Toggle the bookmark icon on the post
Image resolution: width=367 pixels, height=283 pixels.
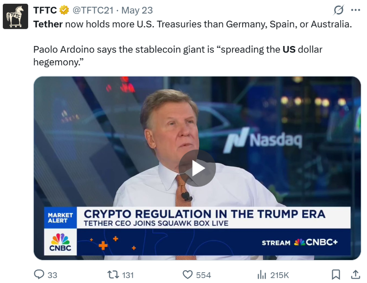tap(336, 275)
